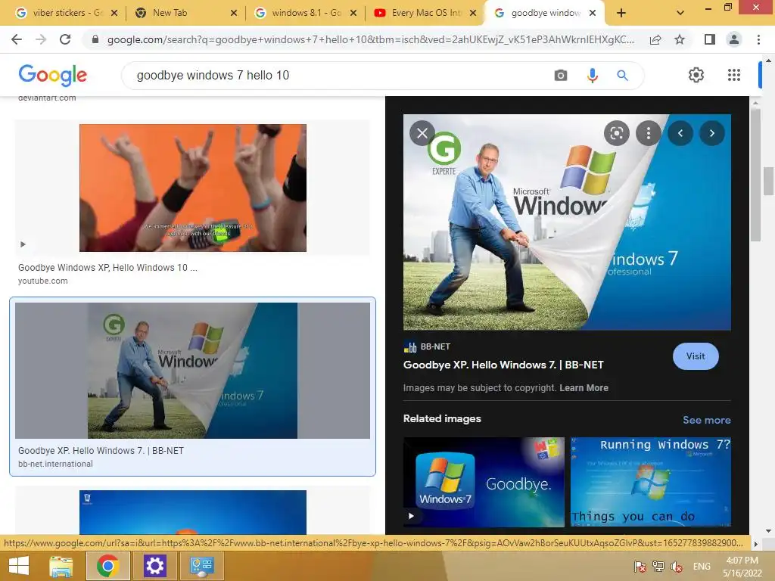775x581 pixels.
Task: Switch ENG input language
Action: click(x=702, y=567)
